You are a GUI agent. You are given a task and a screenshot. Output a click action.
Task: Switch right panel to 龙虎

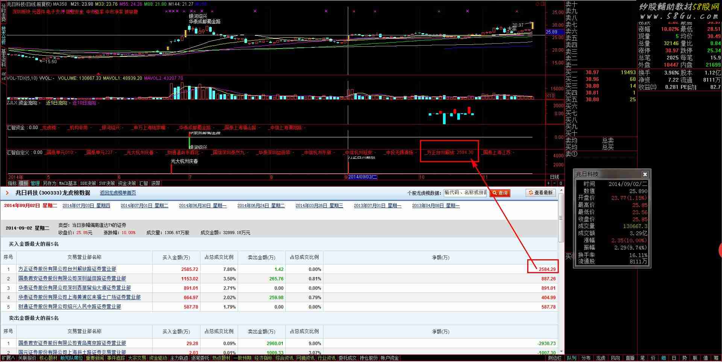pyautogui.click(x=601, y=358)
